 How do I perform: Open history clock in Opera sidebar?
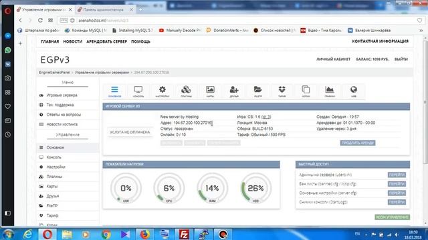(7, 135)
